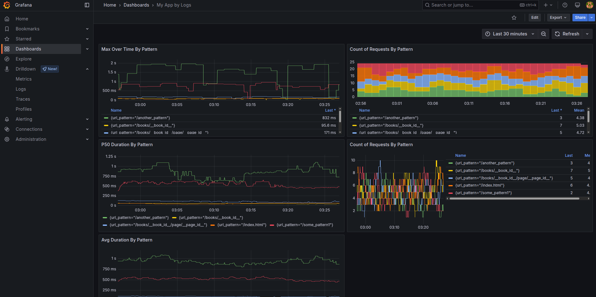Click the Grafana logo icon
596x297 pixels.
tap(7, 5)
